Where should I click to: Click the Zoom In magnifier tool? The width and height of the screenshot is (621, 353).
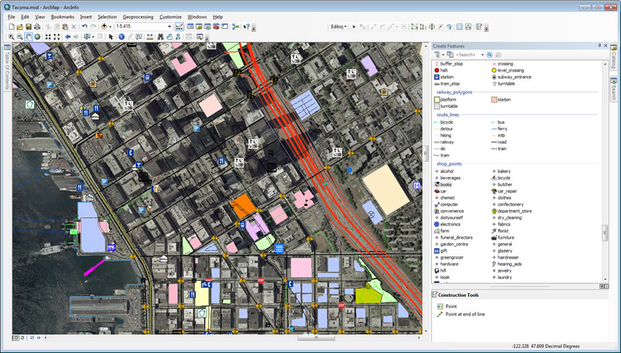(x=11, y=37)
